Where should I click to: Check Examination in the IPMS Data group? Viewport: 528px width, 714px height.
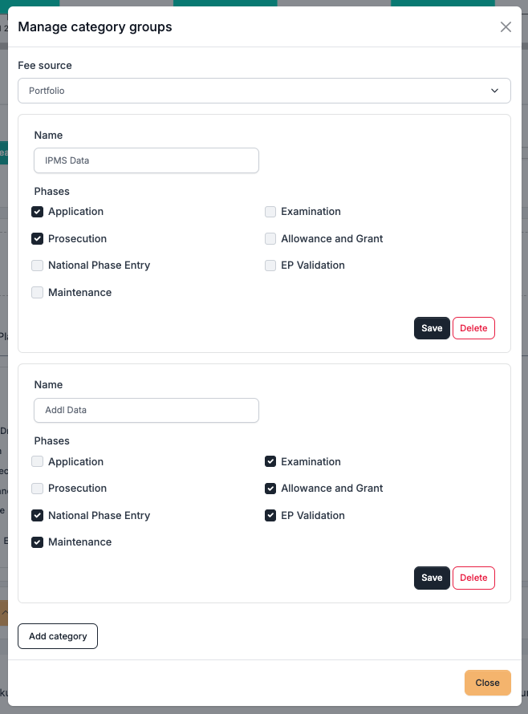point(270,211)
